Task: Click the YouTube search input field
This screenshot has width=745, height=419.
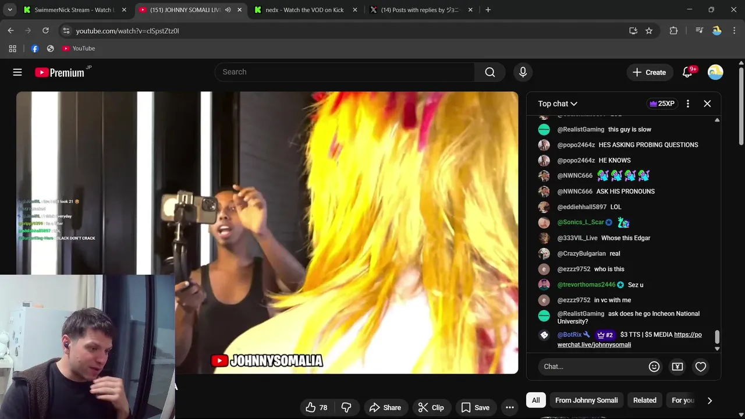Action: (x=345, y=72)
